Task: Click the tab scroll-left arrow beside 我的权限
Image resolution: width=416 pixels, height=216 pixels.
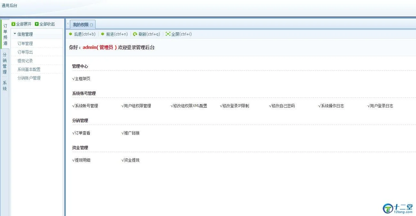Action: point(68,24)
